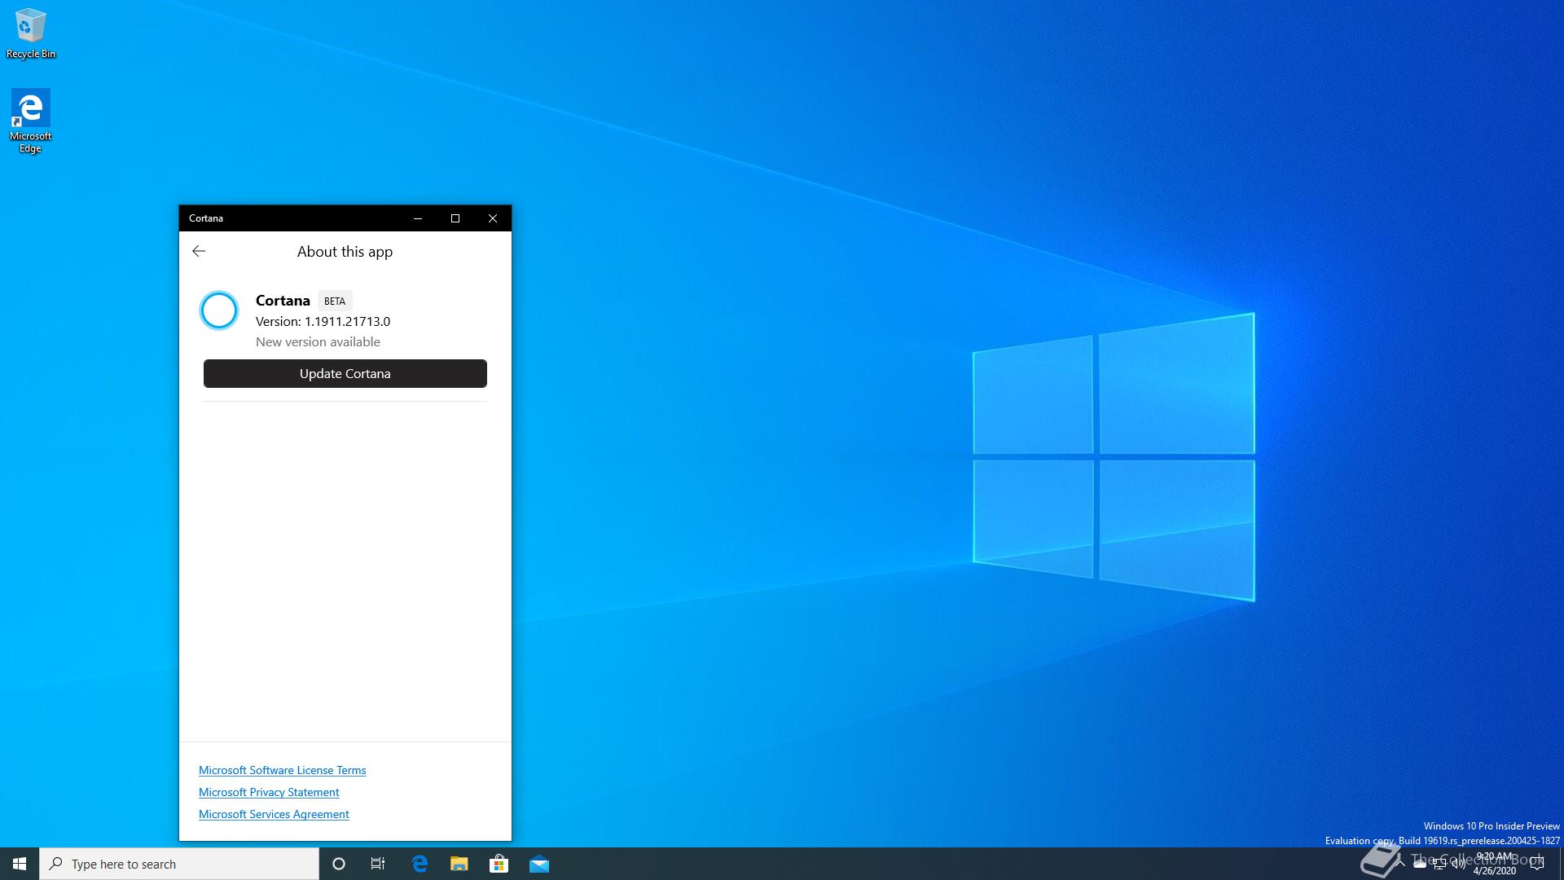Select the Recycle Bin desktop icon
The height and width of the screenshot is (880, 1564).
tap(31, 34)
